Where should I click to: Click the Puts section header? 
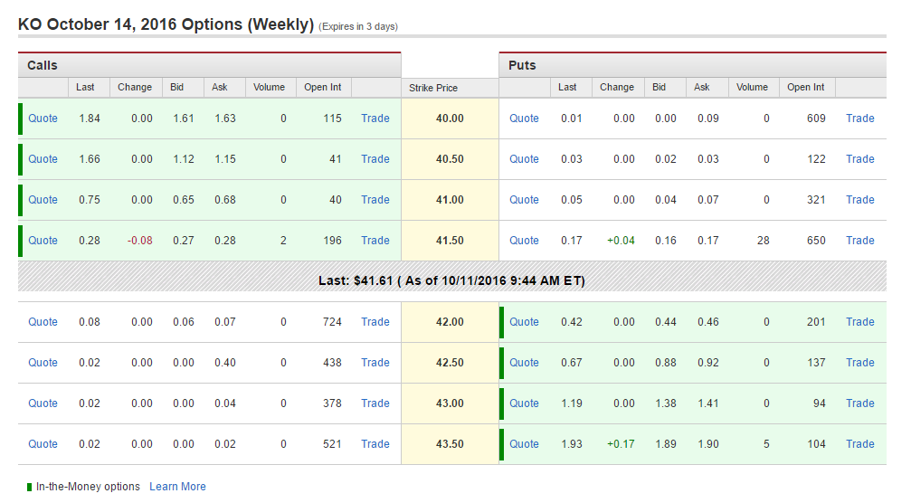pyautogui.click(x=693, y=65)
